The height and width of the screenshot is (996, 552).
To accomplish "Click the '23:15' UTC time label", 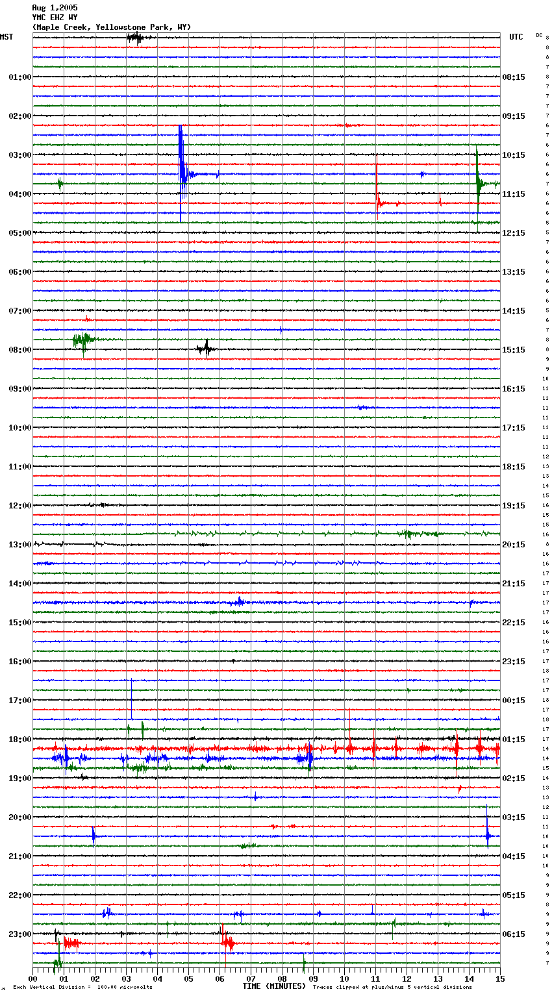I will click(x=514, y=662).
